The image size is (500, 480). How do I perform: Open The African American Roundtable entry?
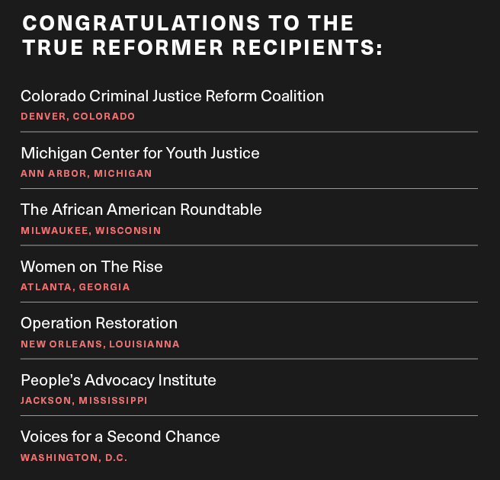tap(141, 210)
